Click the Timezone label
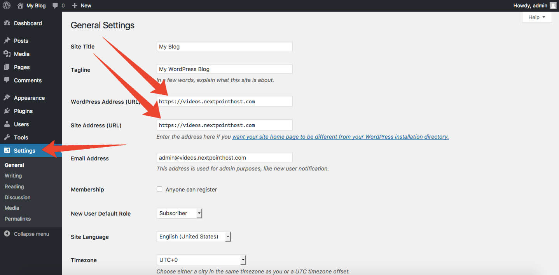Viewport: 559px width, 275px height. 84,260
